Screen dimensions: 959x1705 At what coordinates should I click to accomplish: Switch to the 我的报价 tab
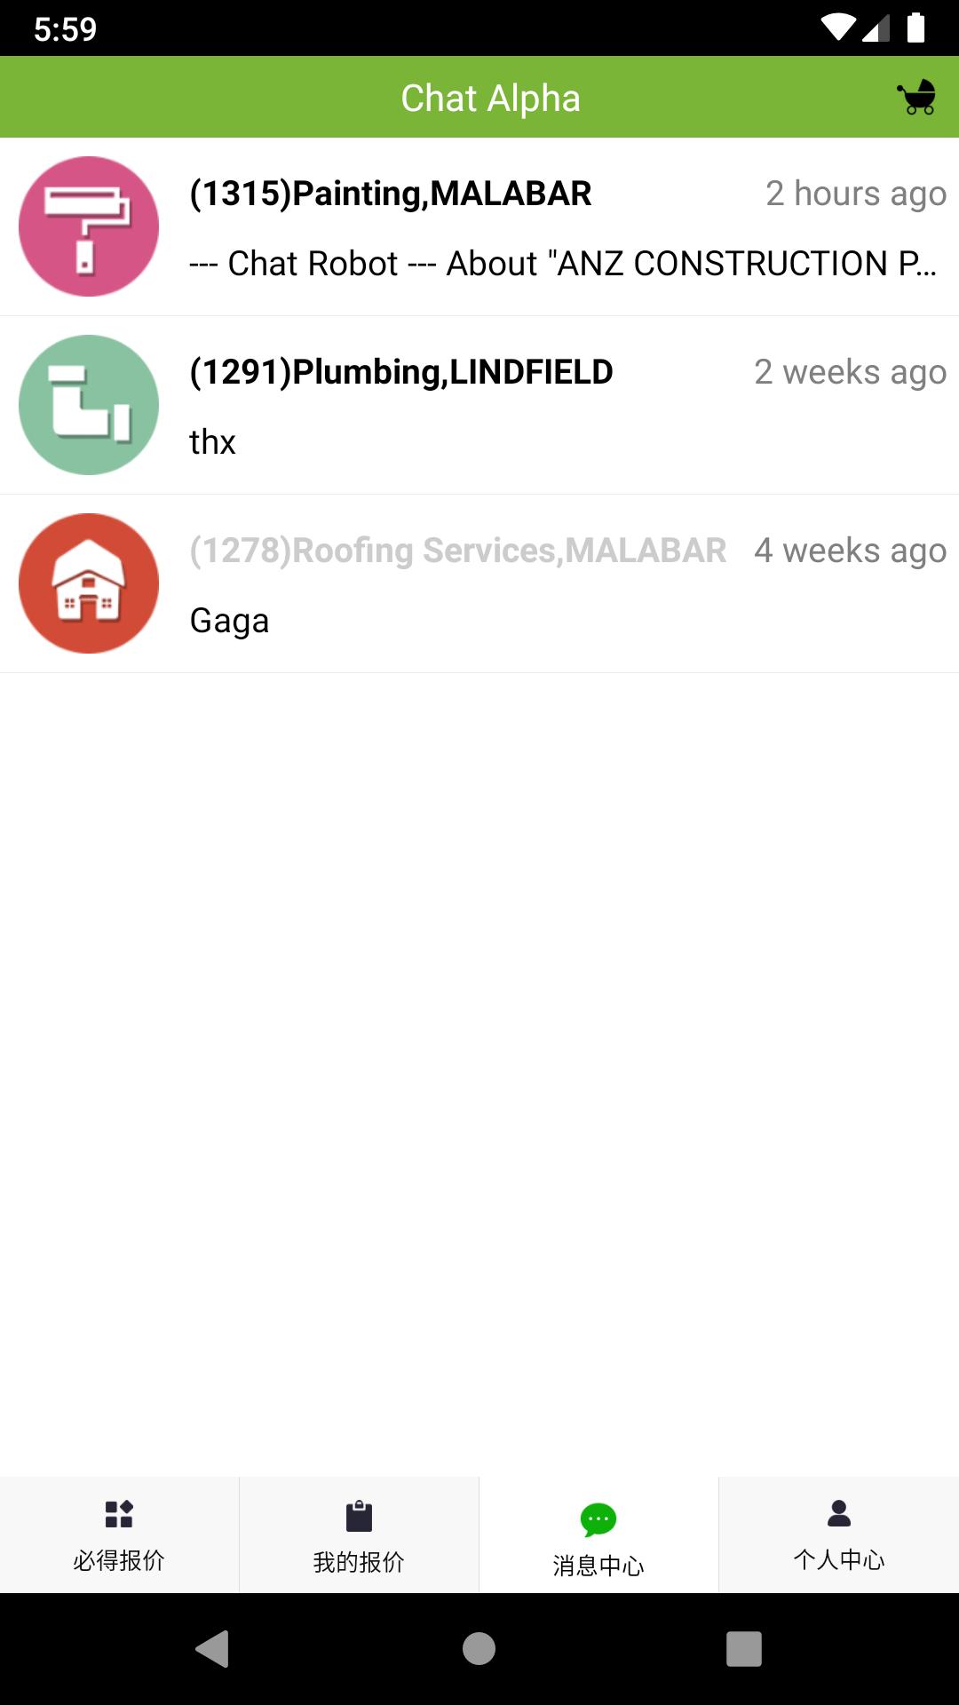click(x=359, y=1534)
